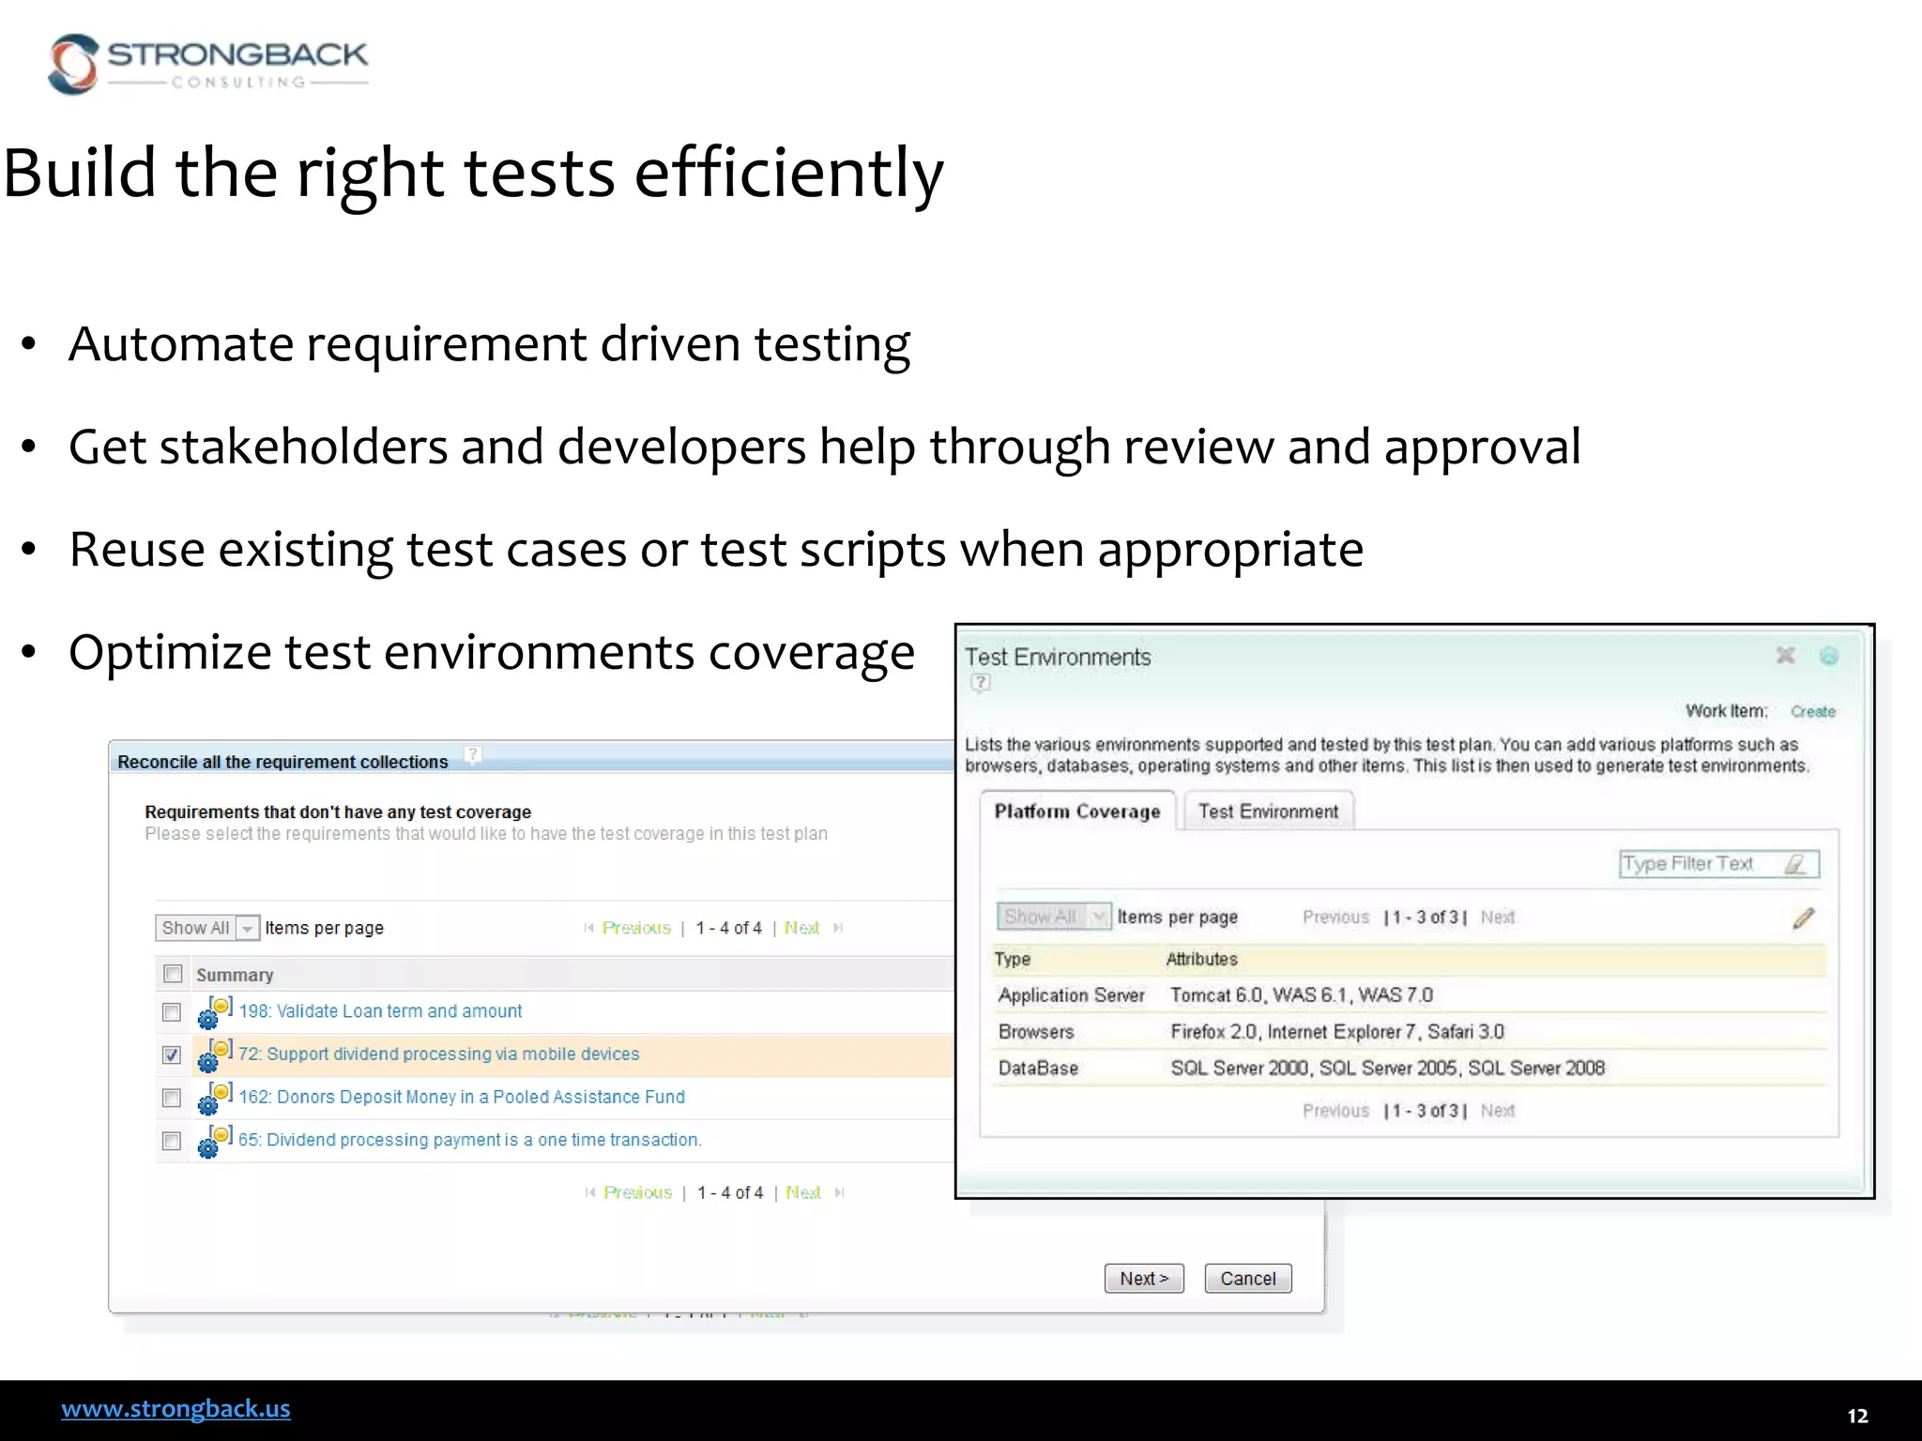Screen dimensions: 1922x1441
Task: Open requirement 198: Validate Loan term and amount
Action: pyautogui.click(x=380, y=1011)
